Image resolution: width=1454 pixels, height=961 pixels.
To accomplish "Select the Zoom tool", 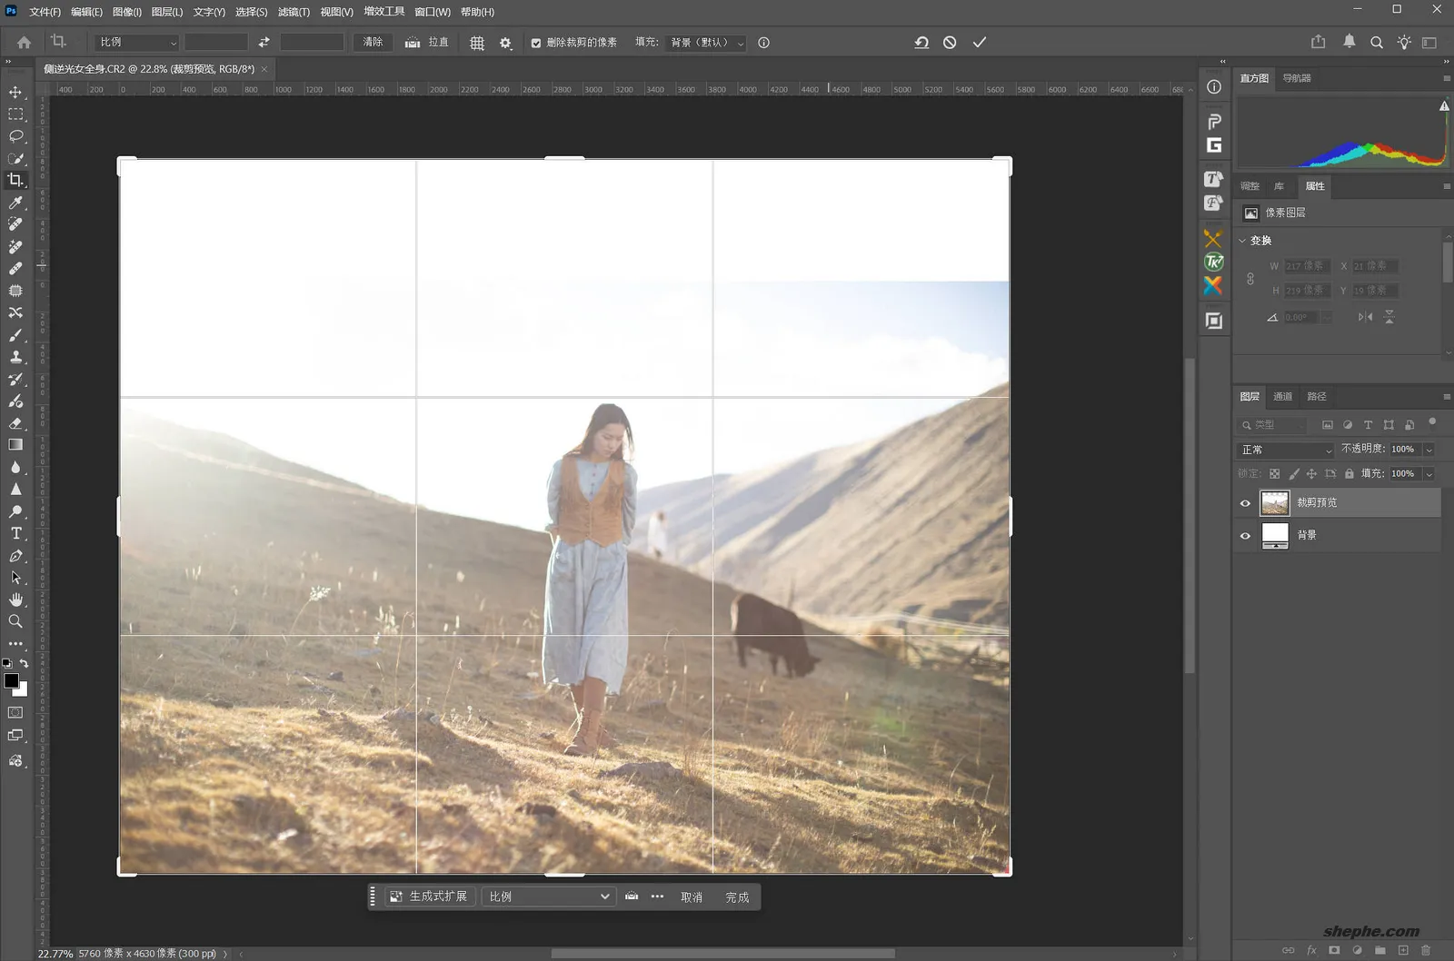I will click(x=15, y=621).
